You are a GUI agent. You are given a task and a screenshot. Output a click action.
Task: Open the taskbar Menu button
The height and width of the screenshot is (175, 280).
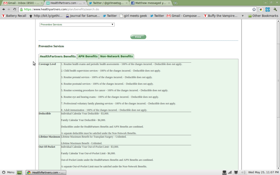click(8, 172)
